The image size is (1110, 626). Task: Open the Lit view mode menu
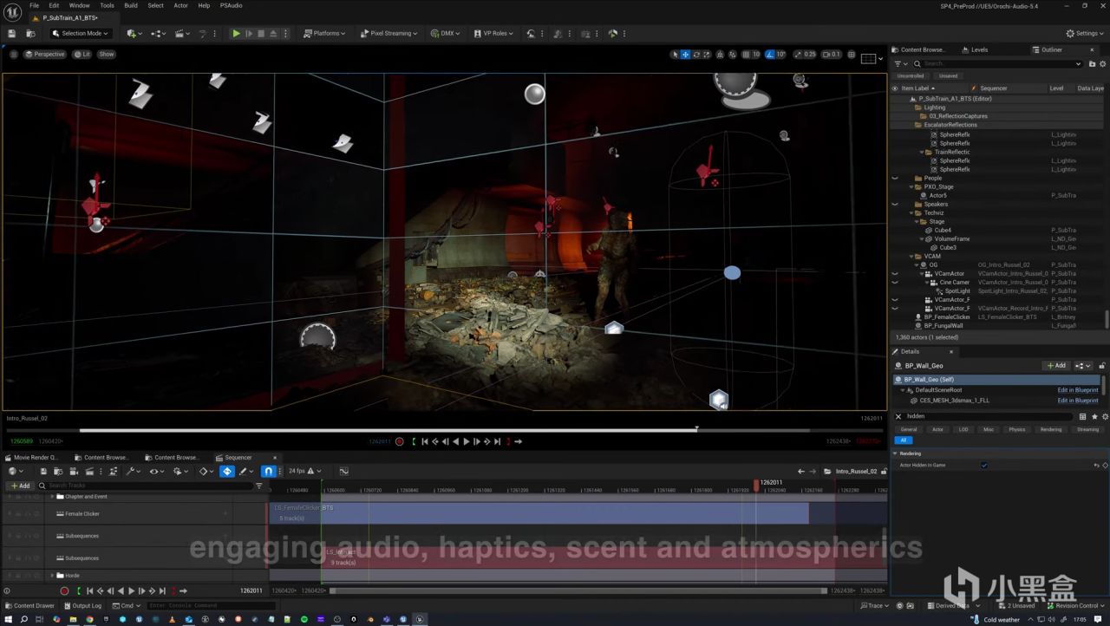82,54
